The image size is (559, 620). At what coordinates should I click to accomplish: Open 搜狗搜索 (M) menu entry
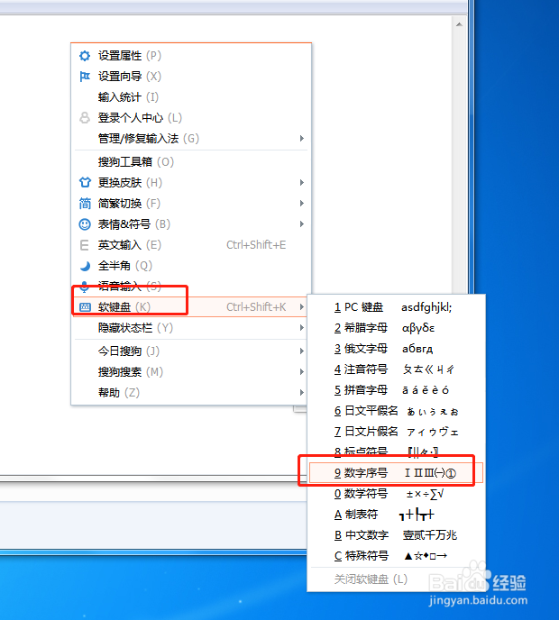pyautogui.click(x=190, y=371)
